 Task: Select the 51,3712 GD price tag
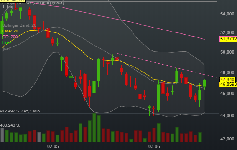point(228,39)
